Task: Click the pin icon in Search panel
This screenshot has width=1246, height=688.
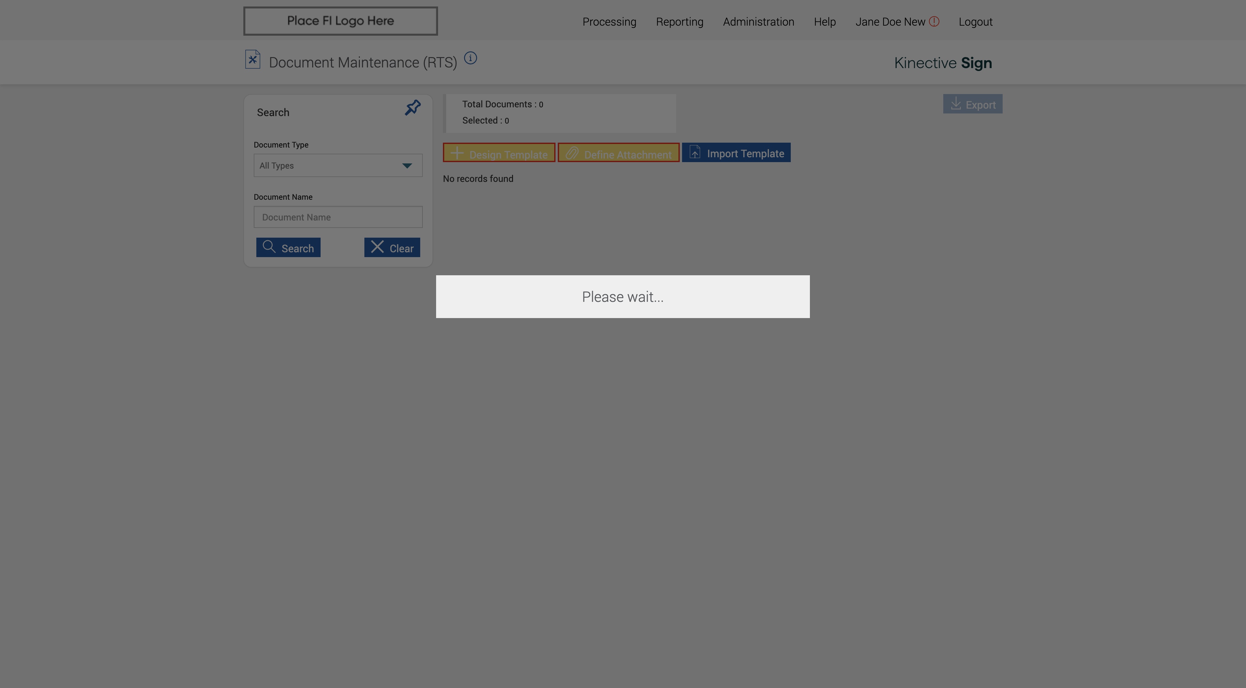Action: pos(413,108)
